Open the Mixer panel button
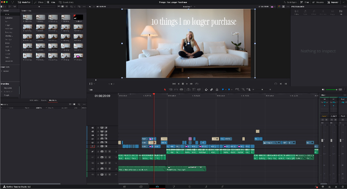Image resolution: width=347 pixels, height=189 pixels. (305, 2)
